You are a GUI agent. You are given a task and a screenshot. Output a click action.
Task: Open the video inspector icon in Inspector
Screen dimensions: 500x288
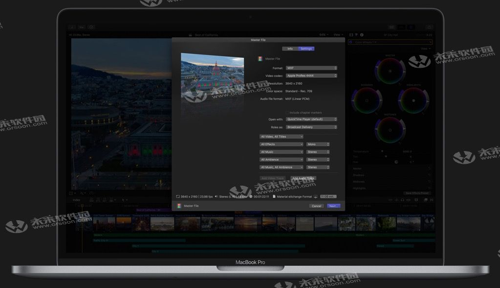click(351, 35)
